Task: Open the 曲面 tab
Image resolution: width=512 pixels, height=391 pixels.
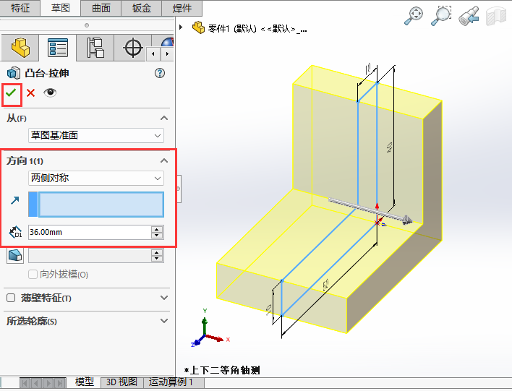Action: point(101,8)
